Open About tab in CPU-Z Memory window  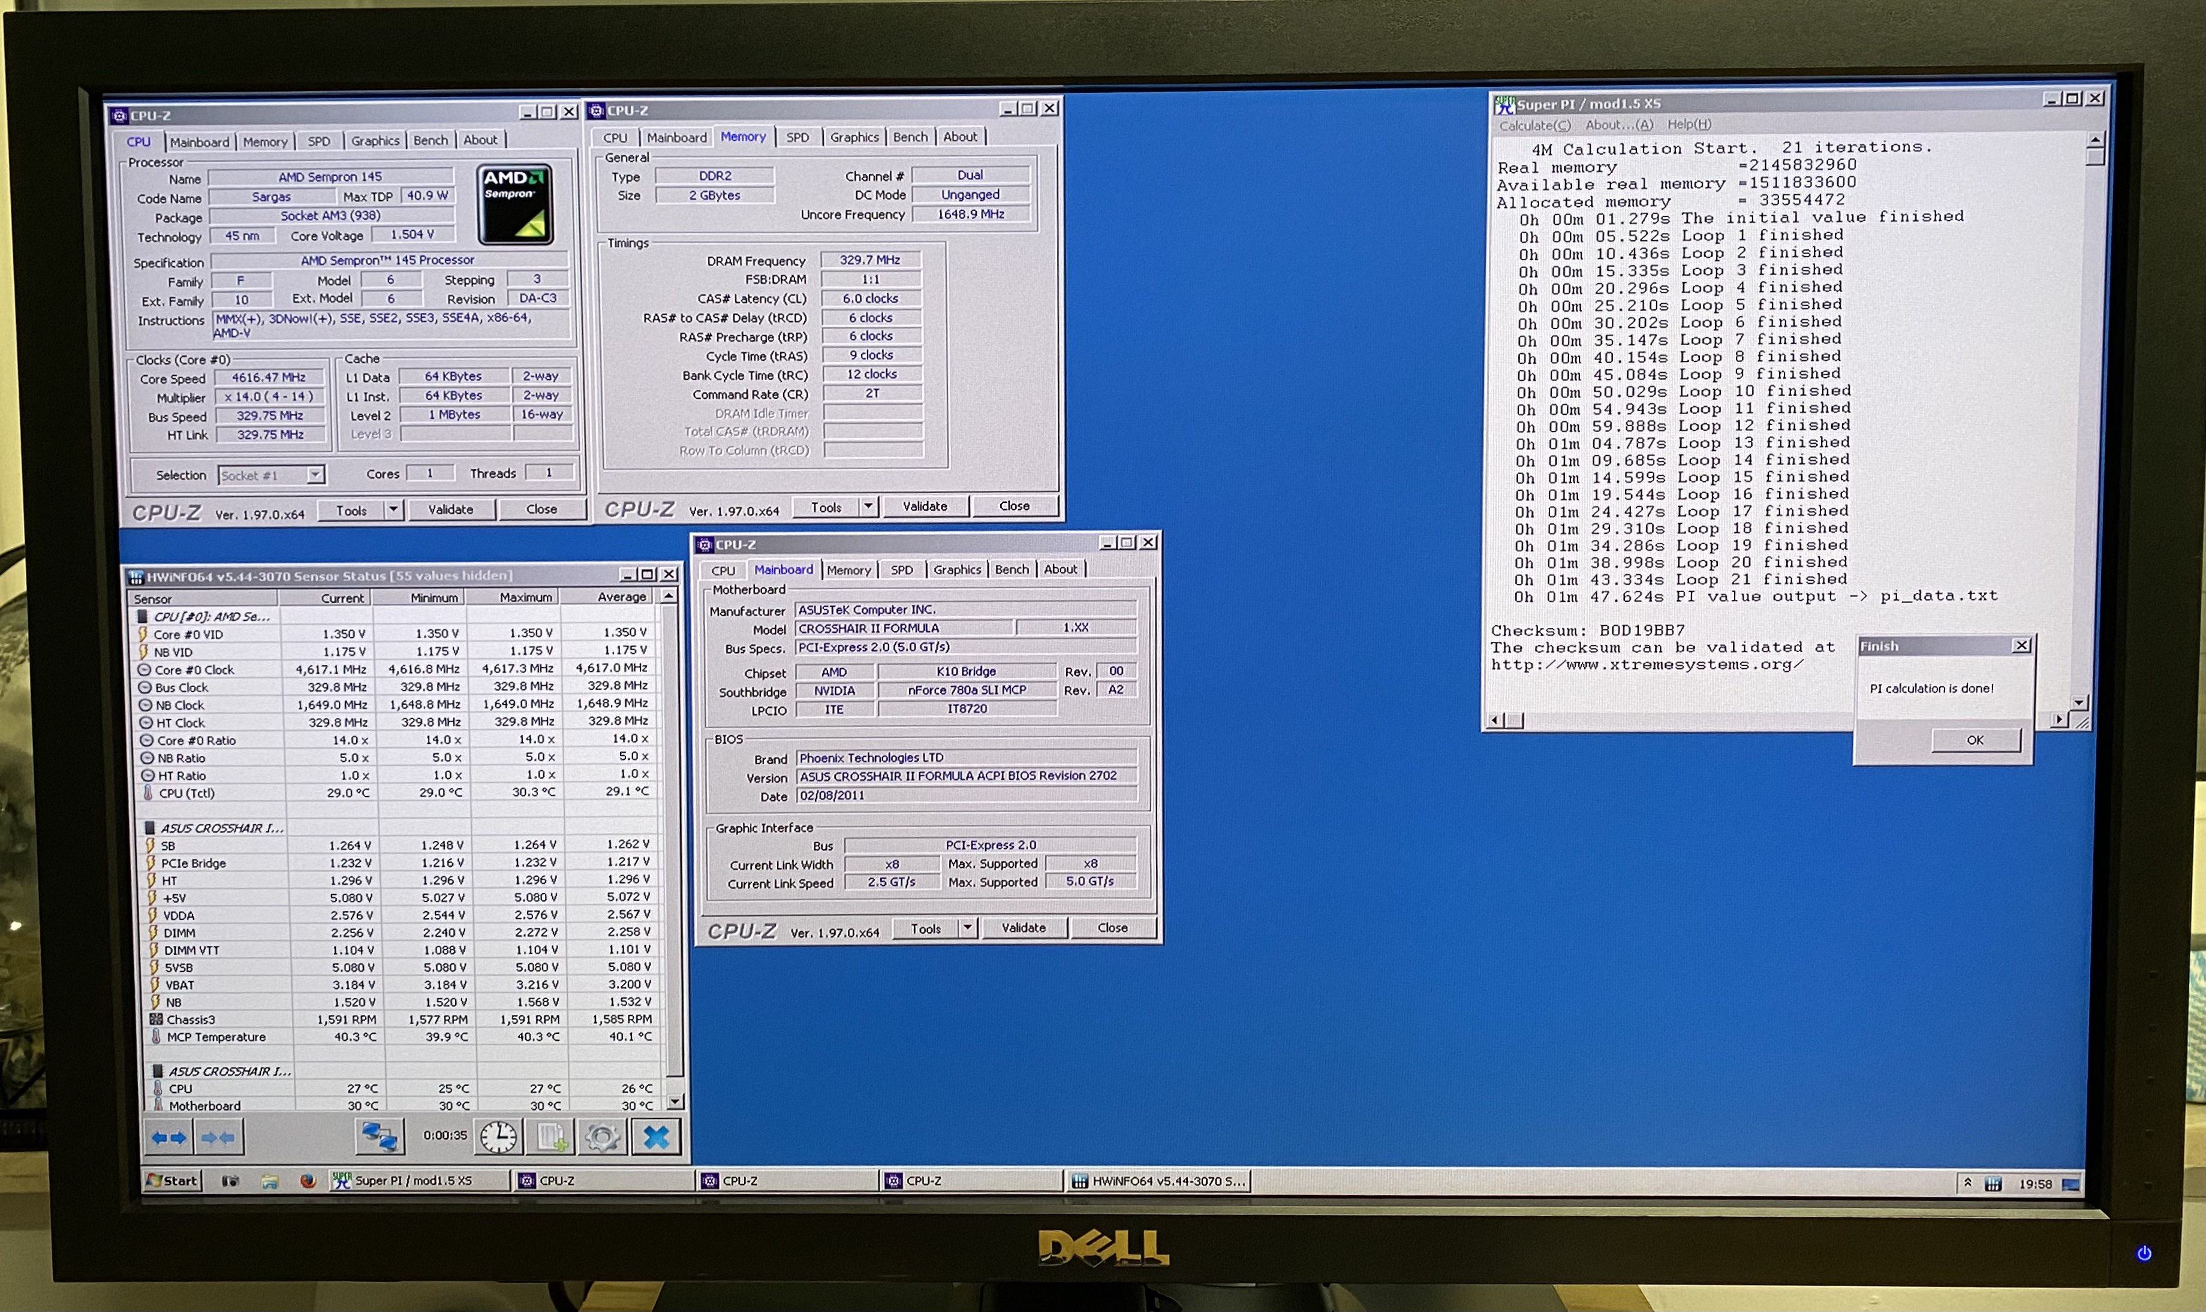(x=961, y=136)
